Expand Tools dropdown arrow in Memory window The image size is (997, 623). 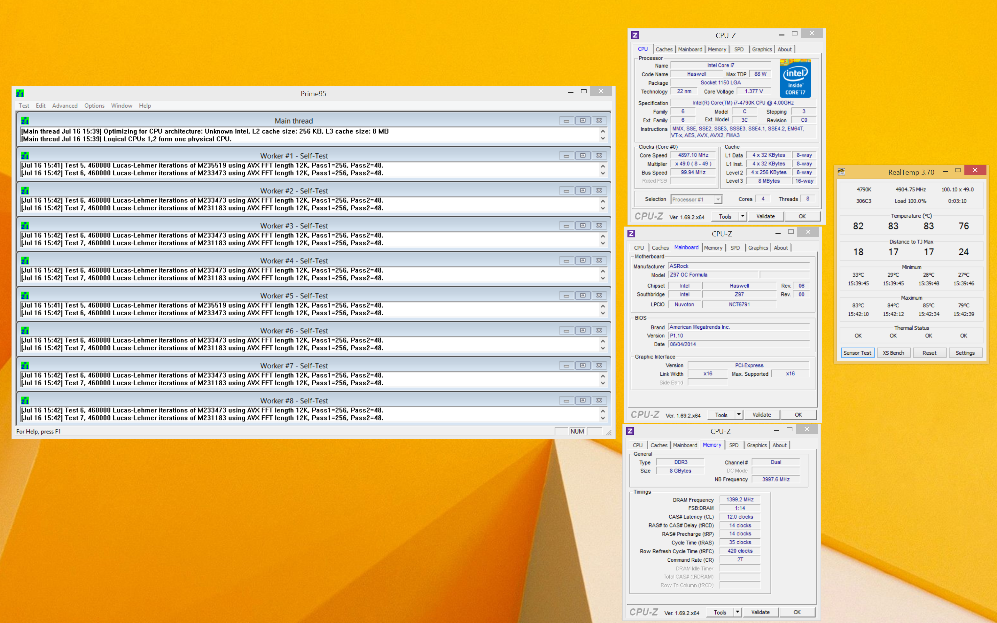tap(738, 612)
